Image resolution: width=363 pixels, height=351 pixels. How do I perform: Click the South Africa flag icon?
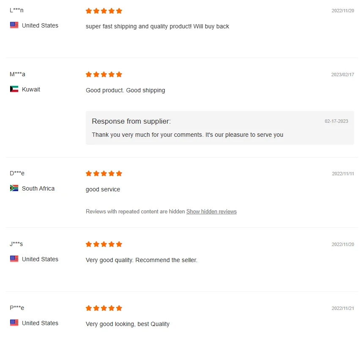pyautogui.click(x=14, y=188)
